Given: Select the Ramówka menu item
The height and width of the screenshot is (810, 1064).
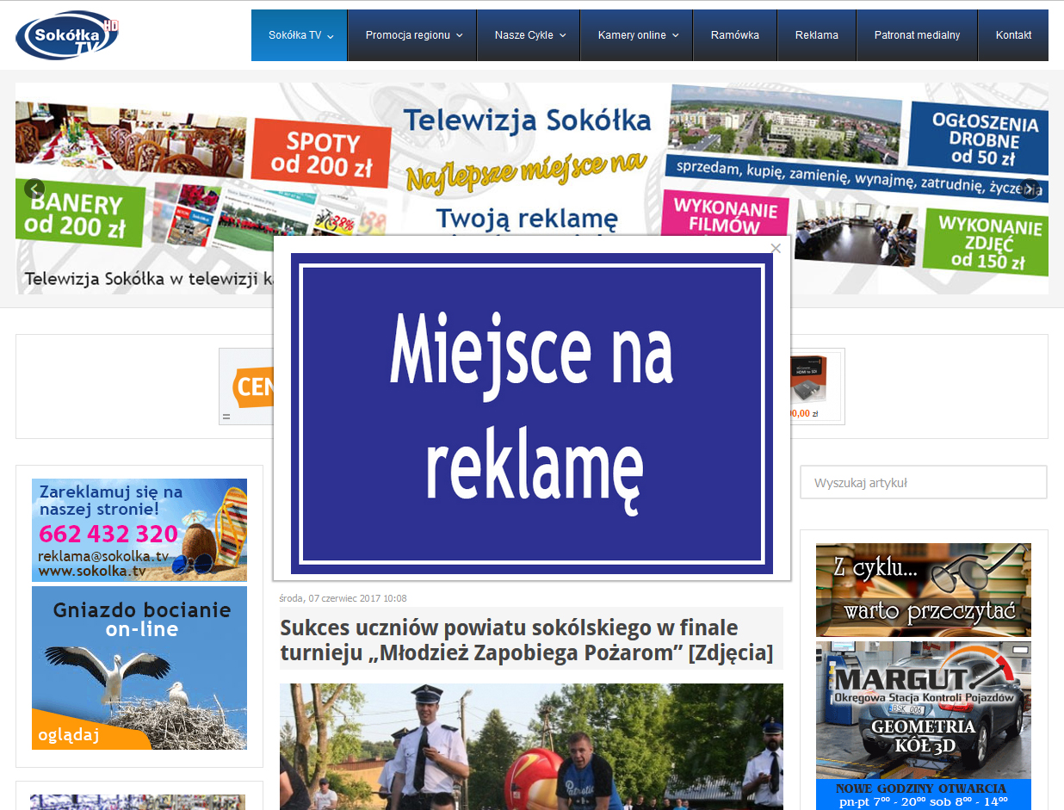Looking at the screenshot, I should (735, 35).
